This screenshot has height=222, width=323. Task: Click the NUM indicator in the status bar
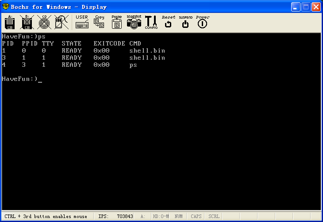click(178, 216)
